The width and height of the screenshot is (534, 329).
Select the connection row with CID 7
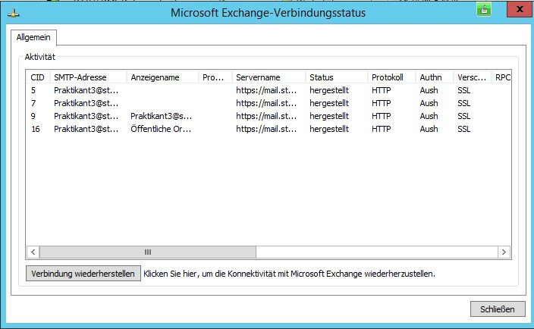[269, 103]
